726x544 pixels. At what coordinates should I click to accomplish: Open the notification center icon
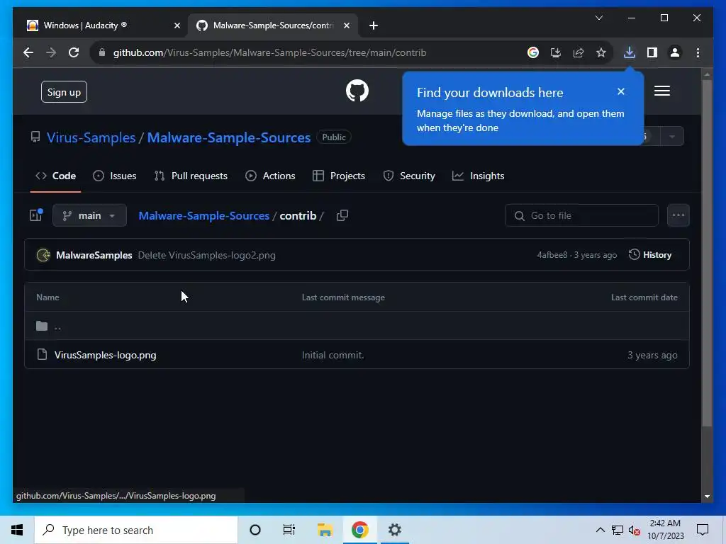[x=703, y=530]
